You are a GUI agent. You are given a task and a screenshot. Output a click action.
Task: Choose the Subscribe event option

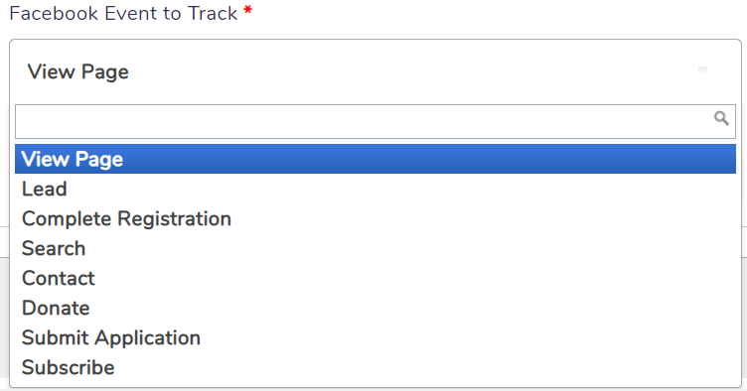pyautogui.click(x=375, y=367)
